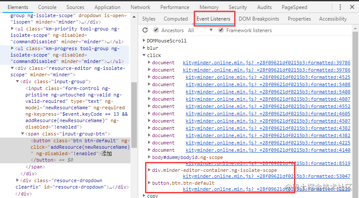Show the Computed pane

(176, 19)
